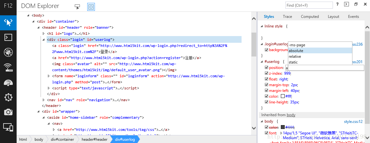Switch to the Computed tab

click(310, 17)
